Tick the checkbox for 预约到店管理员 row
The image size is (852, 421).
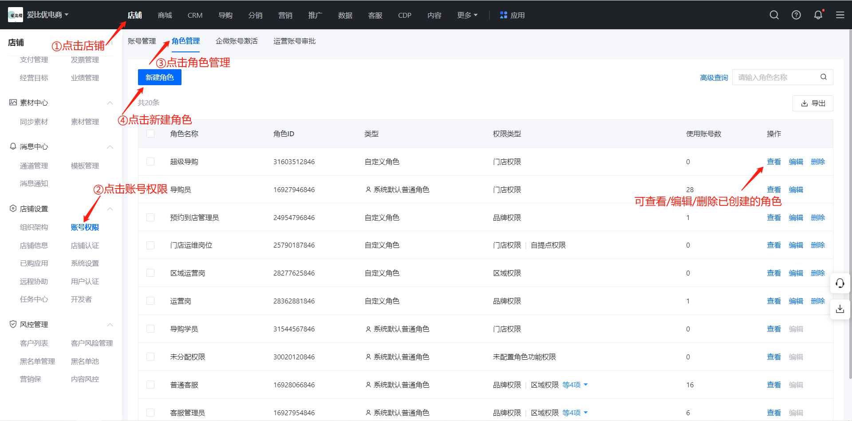tap(150, 217)
